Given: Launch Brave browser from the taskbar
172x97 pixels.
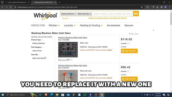Looking at the screenshot, I should tap(46, 95).
